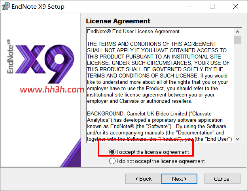Screen dimensions: 248x191
Task: Click the purple triangle decoration on the banner
Action: [x=70, y=153]
